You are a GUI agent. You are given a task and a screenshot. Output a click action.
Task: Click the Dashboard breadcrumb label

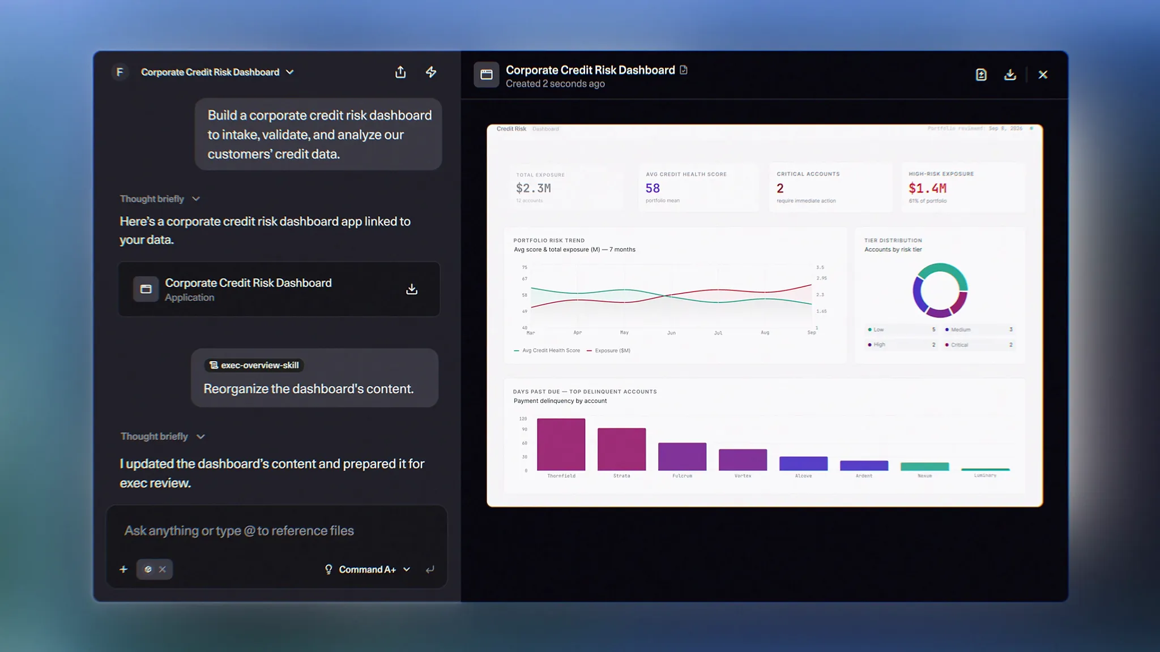click(545, 129)
